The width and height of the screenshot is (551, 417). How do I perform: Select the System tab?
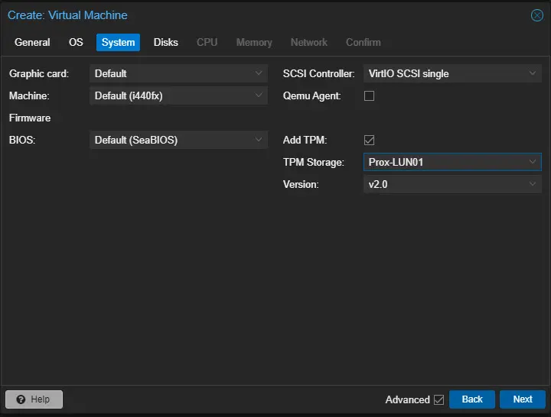coord(118,42)
